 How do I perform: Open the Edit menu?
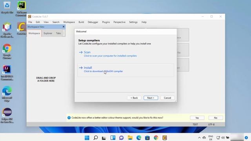[38, 22]
